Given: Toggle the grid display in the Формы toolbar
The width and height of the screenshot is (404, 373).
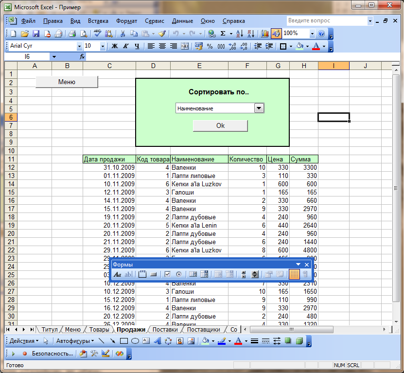Looking at the screenshot, I should pyautogui.click(x=294, y=274).
